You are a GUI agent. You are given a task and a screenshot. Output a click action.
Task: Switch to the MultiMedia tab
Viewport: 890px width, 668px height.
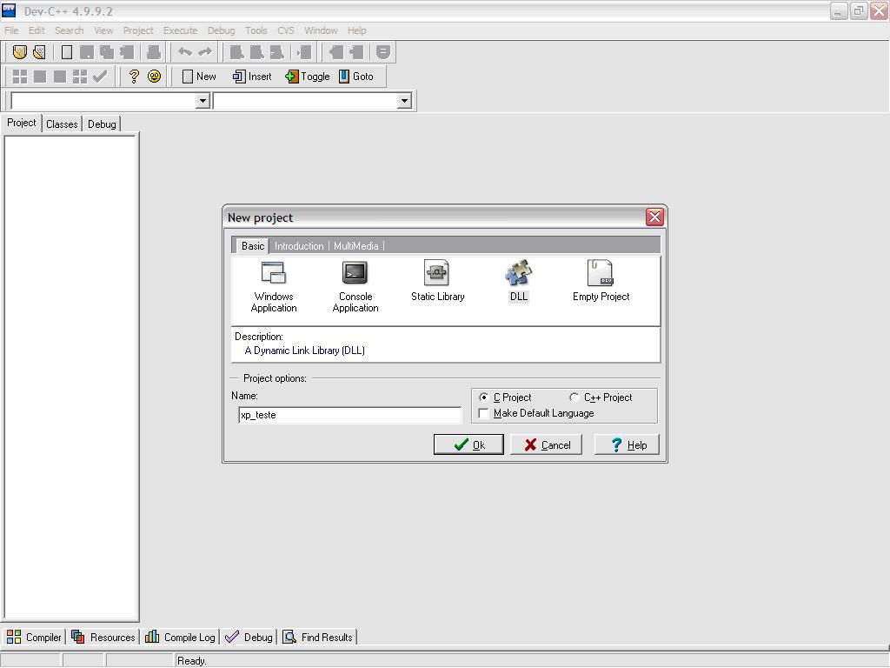pos(356,245)
